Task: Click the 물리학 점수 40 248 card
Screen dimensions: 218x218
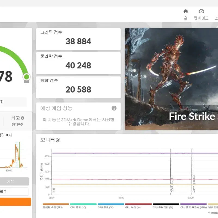Action: 78,63
